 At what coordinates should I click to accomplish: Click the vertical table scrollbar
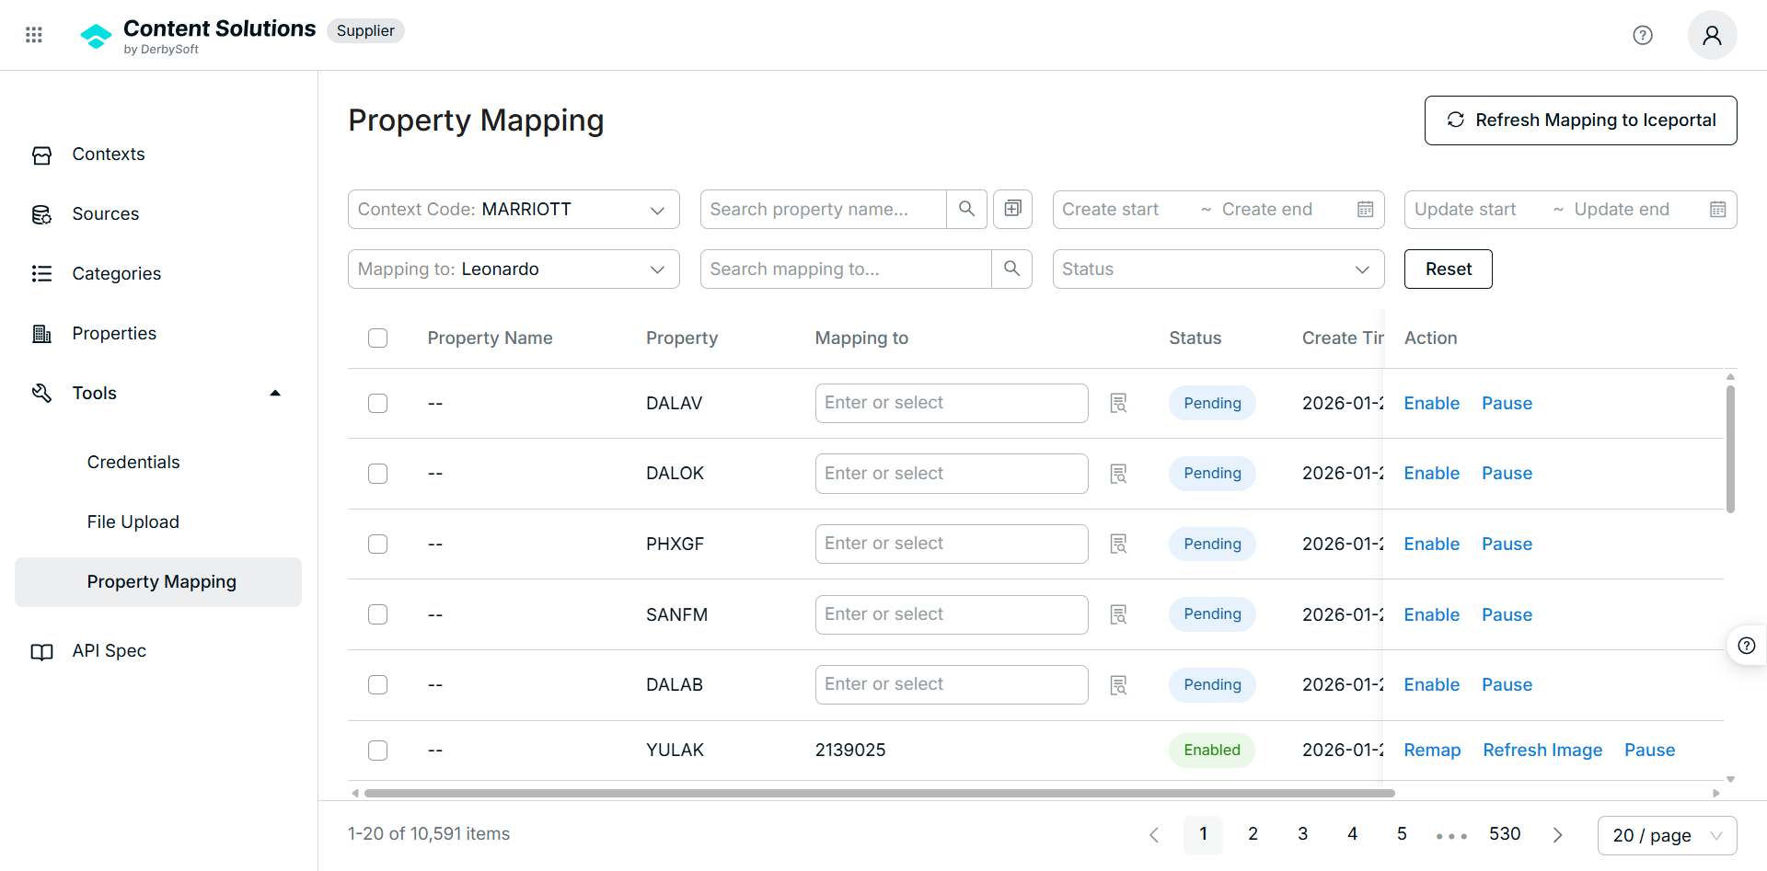pyautogui.click(x=1730, y=449)
